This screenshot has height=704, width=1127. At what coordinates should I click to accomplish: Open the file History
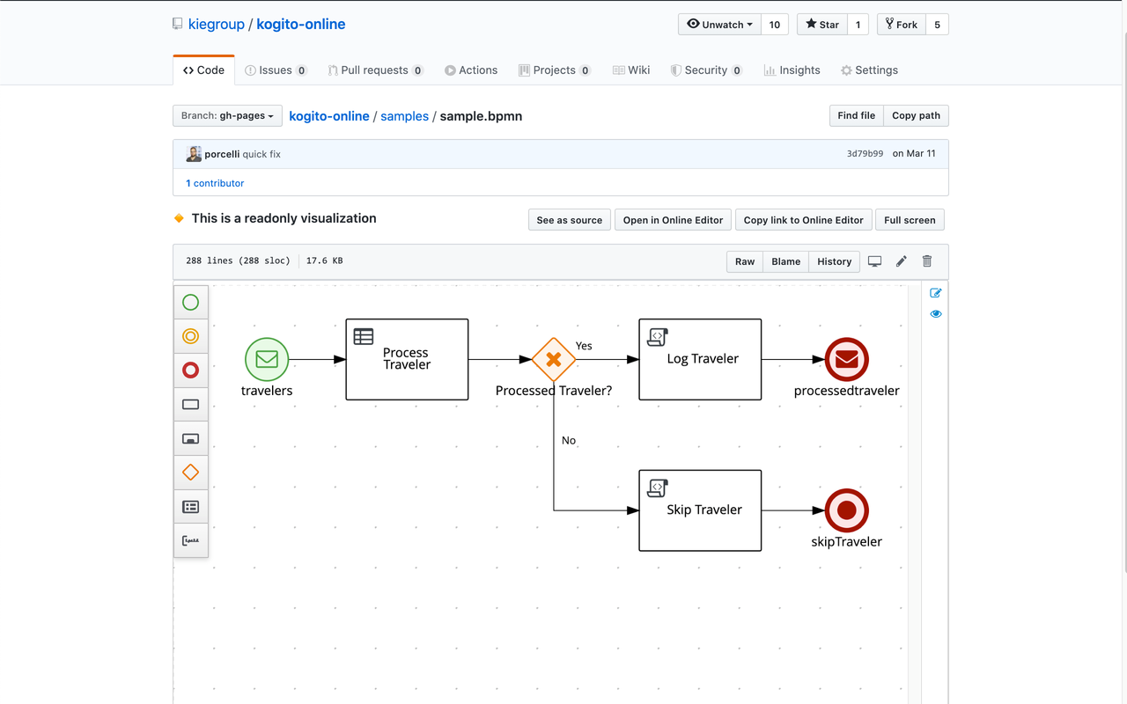pos(834,261)
